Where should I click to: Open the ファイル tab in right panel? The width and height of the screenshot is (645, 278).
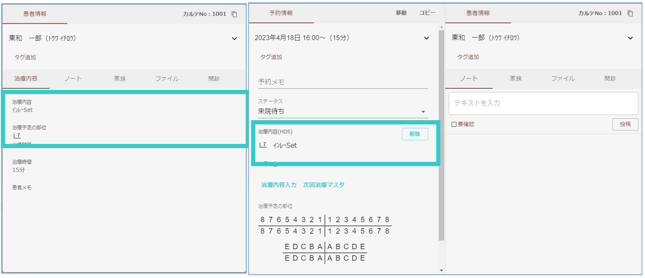coord(563,79)
